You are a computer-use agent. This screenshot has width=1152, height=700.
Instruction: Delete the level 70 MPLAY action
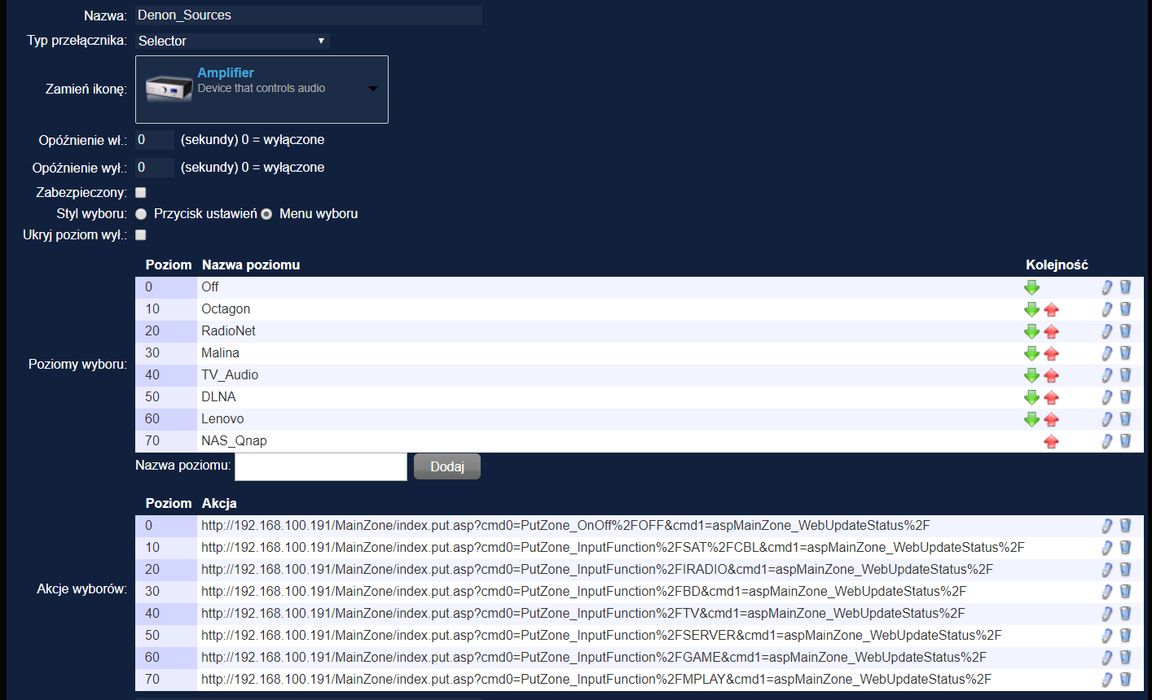pyautogui.click(x=1125, y=680)
